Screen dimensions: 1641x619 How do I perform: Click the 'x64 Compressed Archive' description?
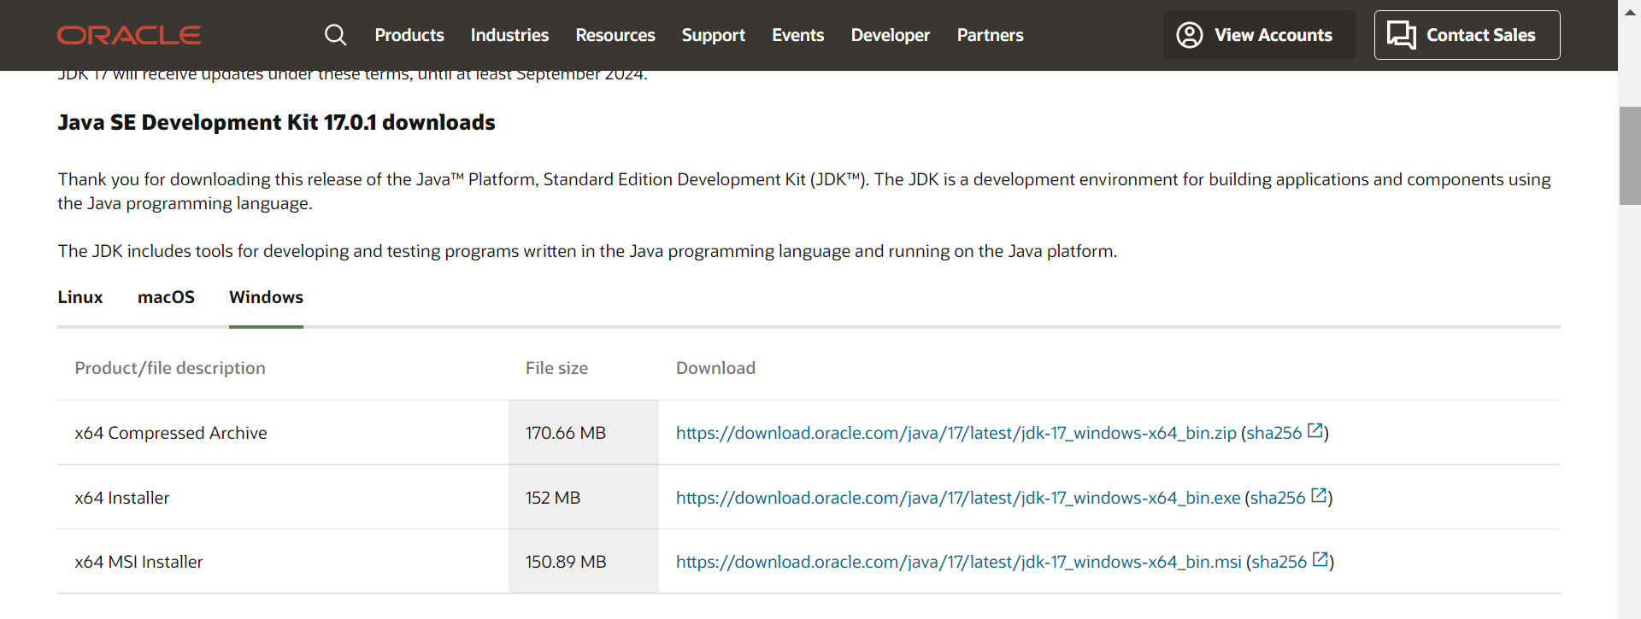click(x=171, y=433)
